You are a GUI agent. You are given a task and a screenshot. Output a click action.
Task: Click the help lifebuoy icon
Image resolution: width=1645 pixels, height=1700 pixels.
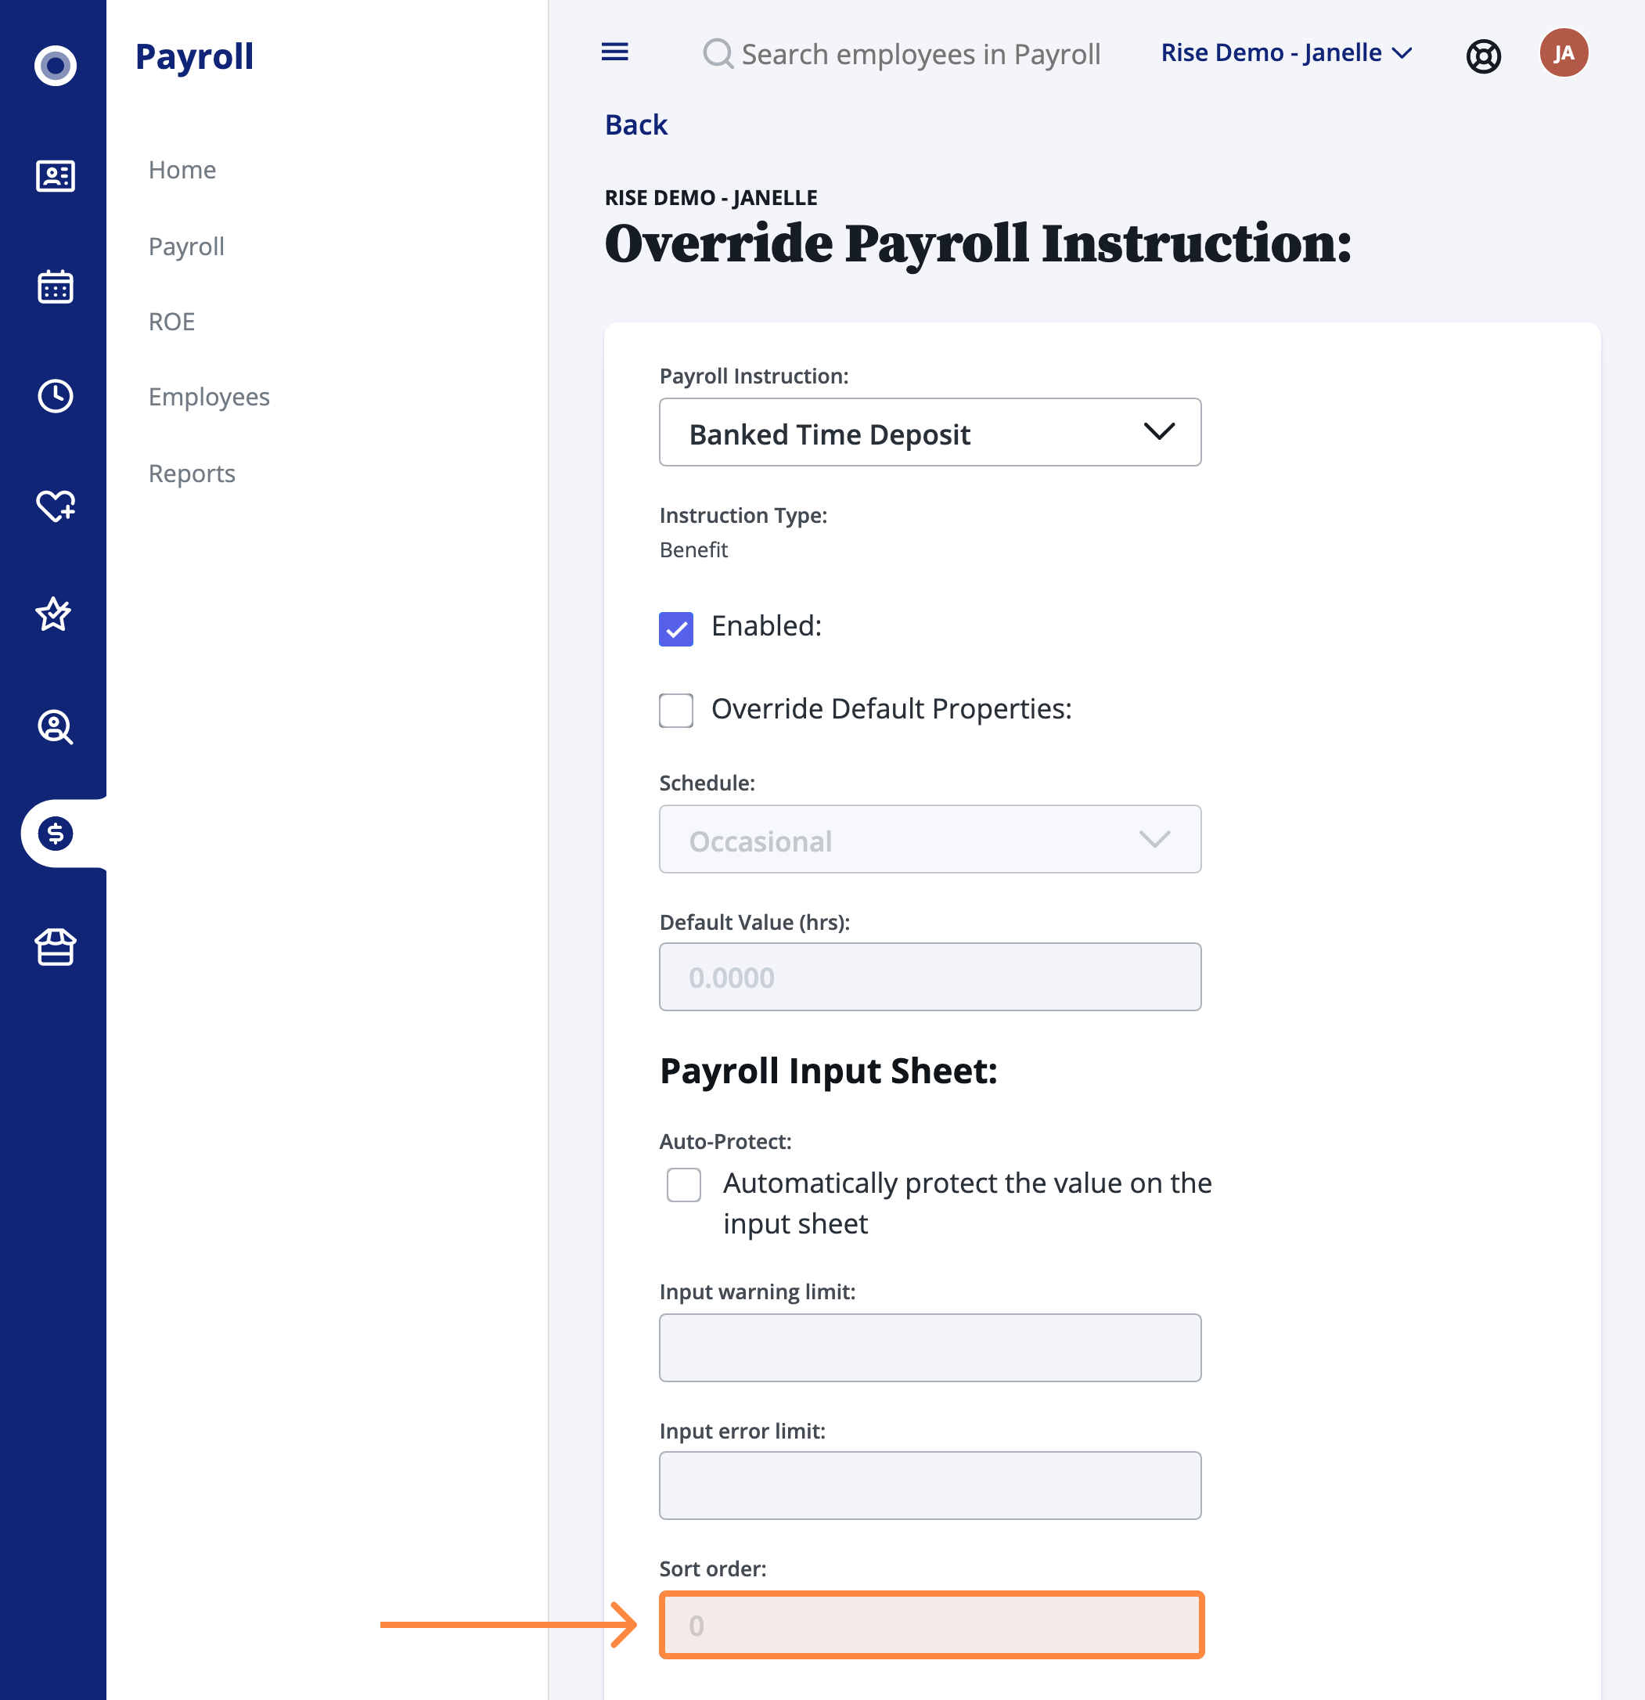1483,56
